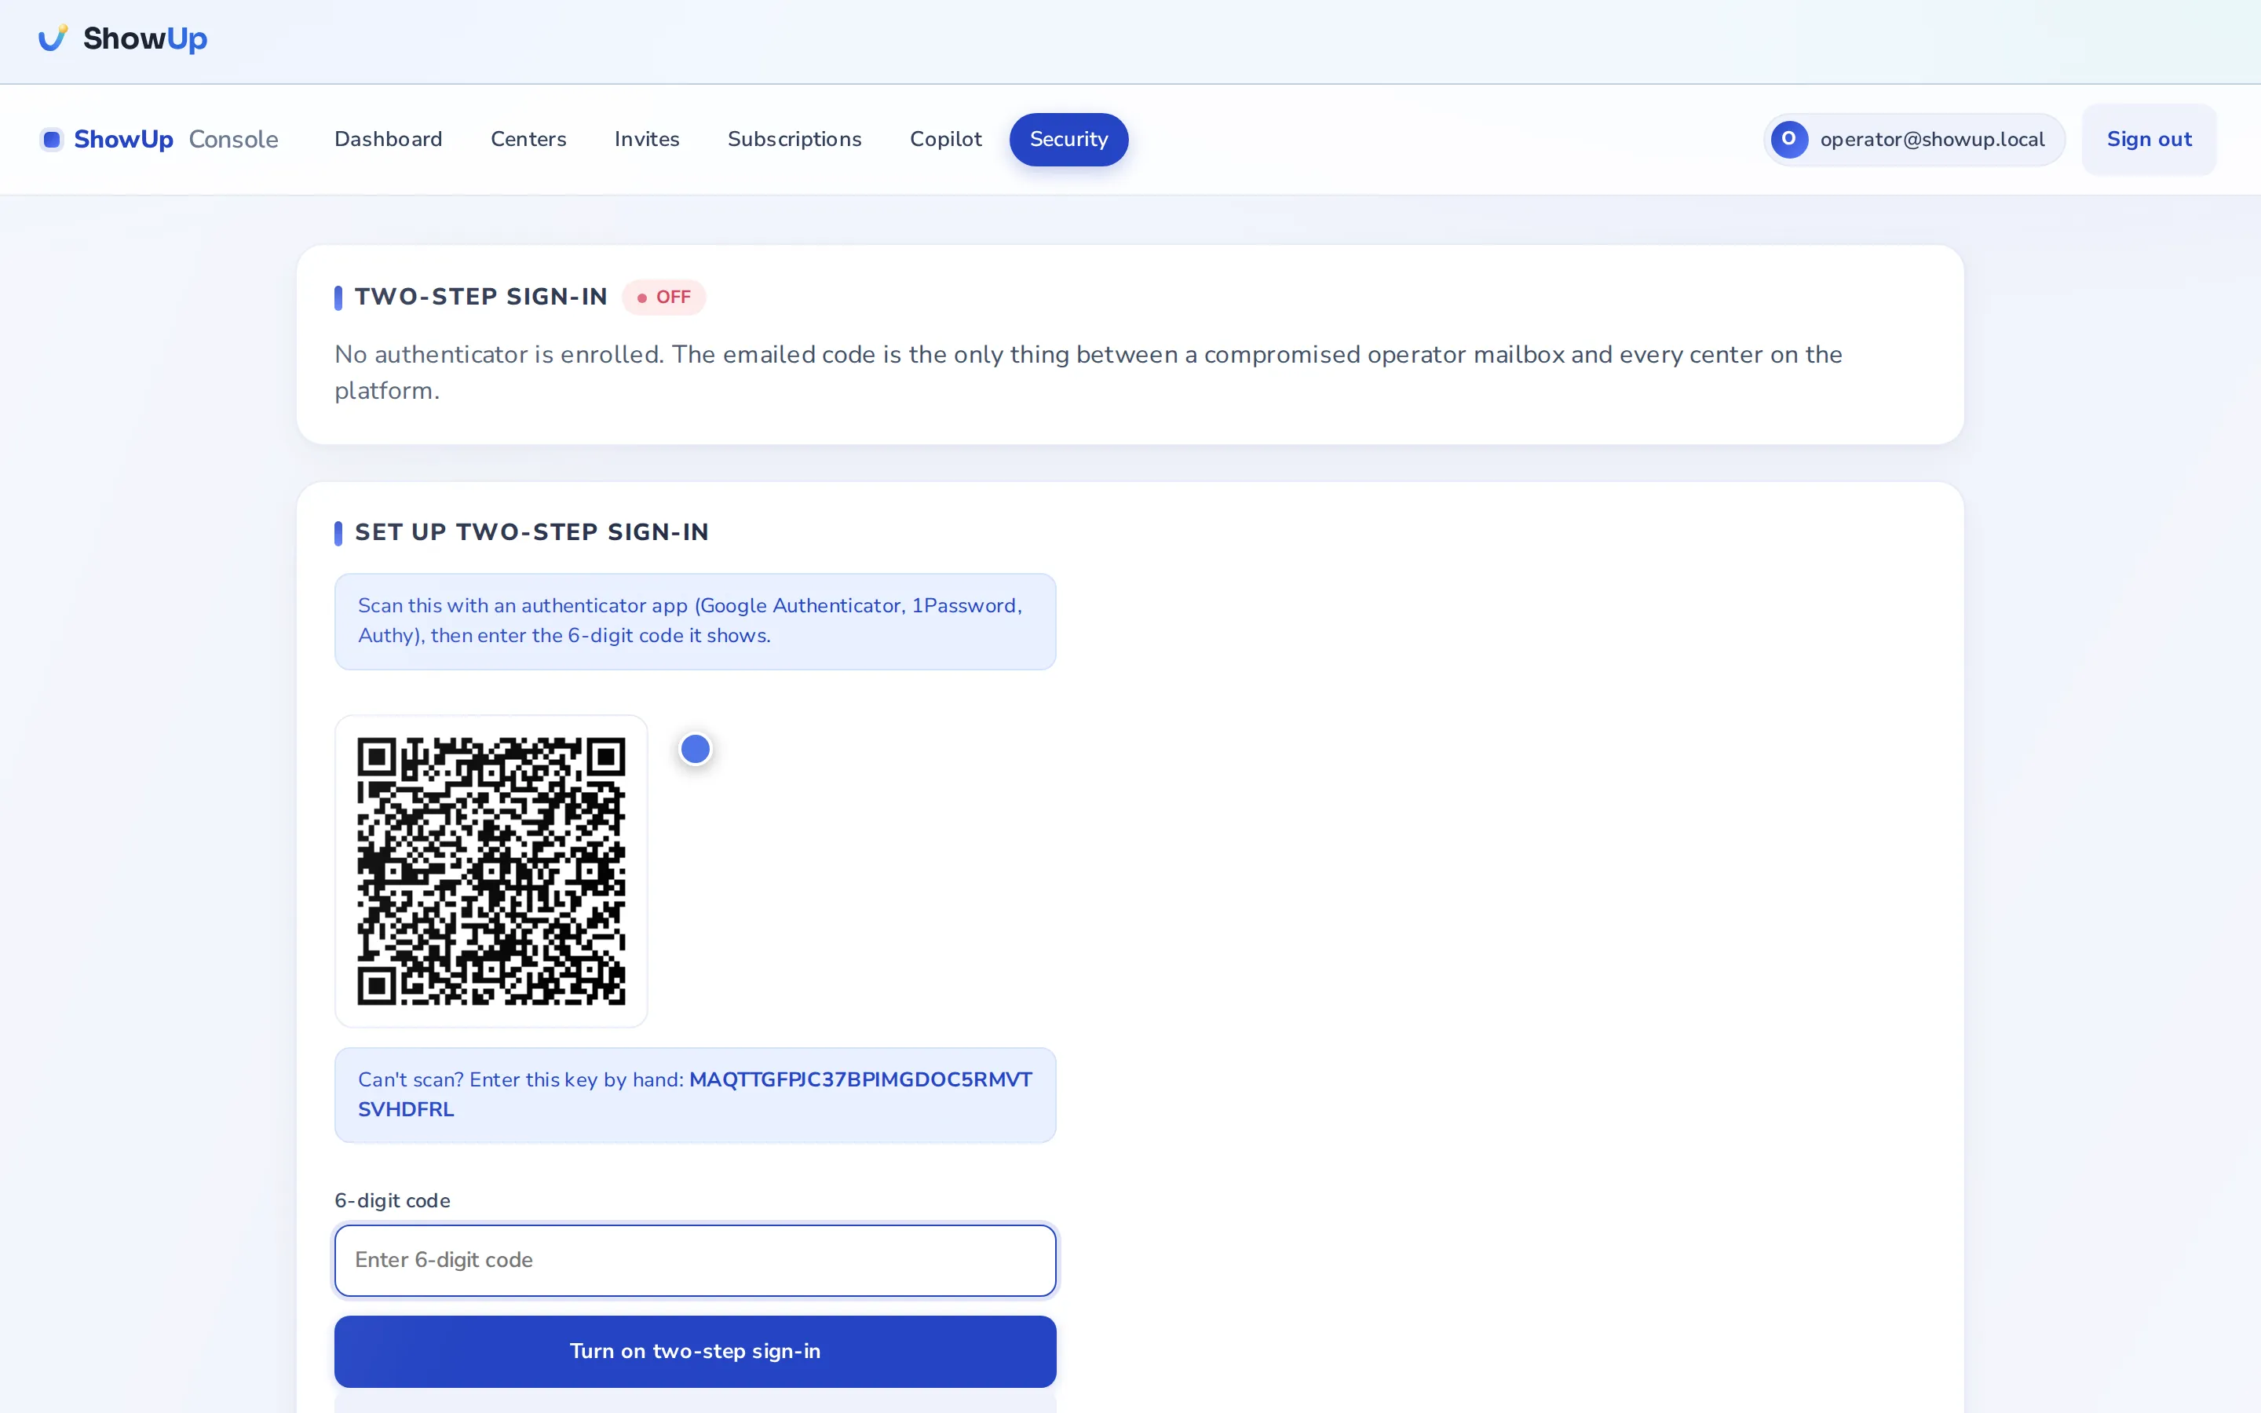Open the Dashboard tab
This screenshot has height=1413, width=2261.
(389, 139)
